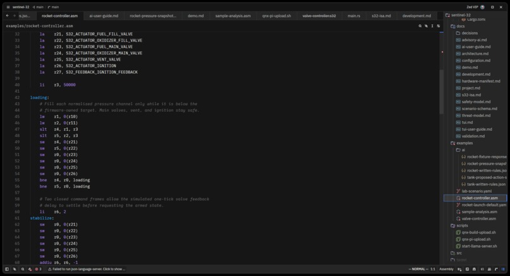Open the second status bar icon left
510x276 pixels.
pyautogui.click(x=15, y=269)
